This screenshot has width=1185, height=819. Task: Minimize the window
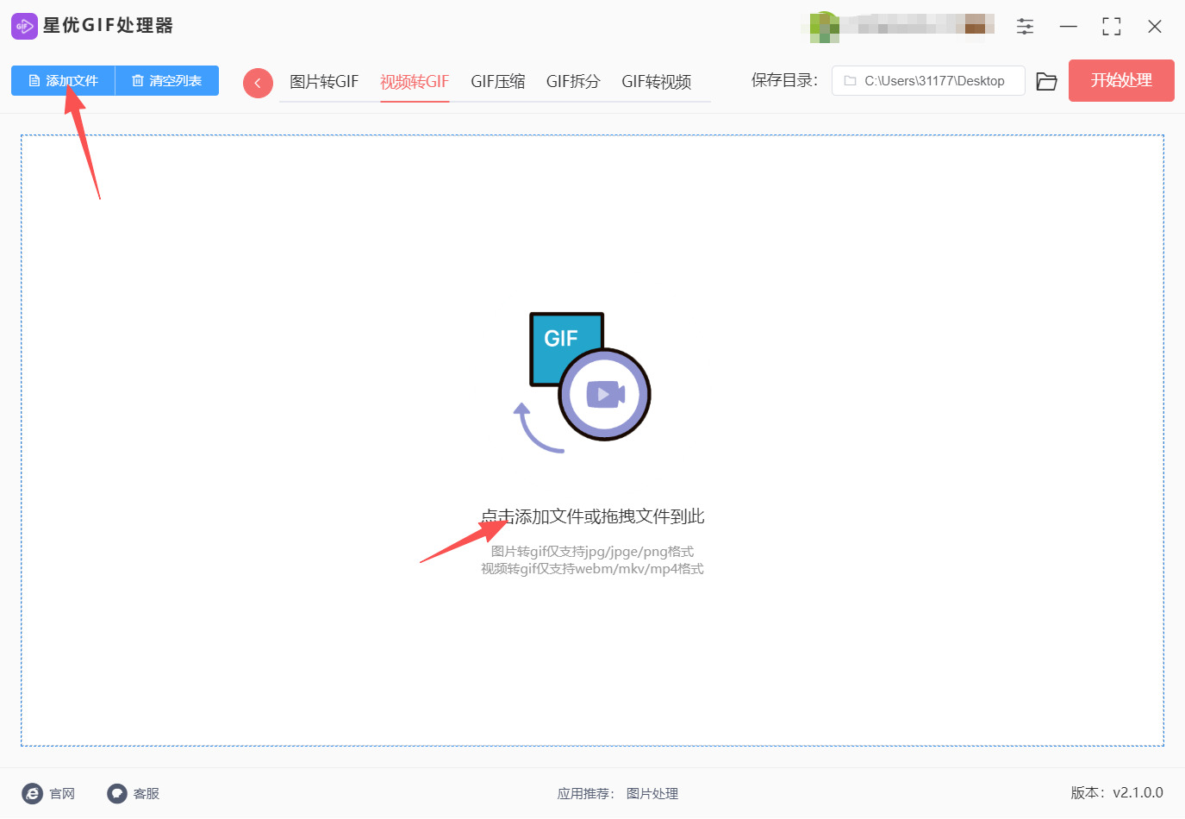coord(1069,27)
